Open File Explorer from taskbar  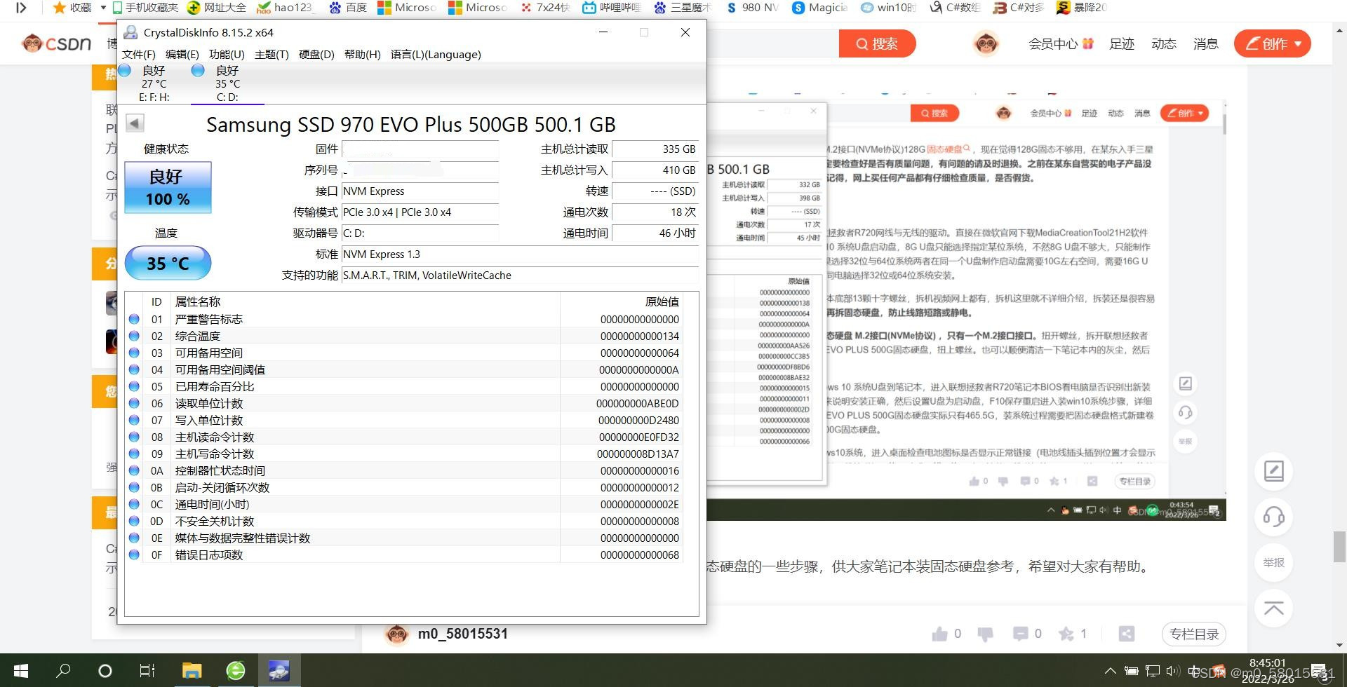pyautogui.click(x=192, y=671)
